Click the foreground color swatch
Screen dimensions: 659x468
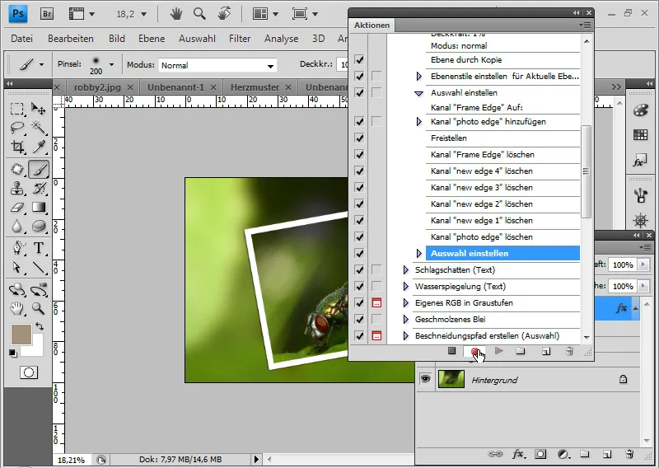pyautogui.click(x=21, y=335)
